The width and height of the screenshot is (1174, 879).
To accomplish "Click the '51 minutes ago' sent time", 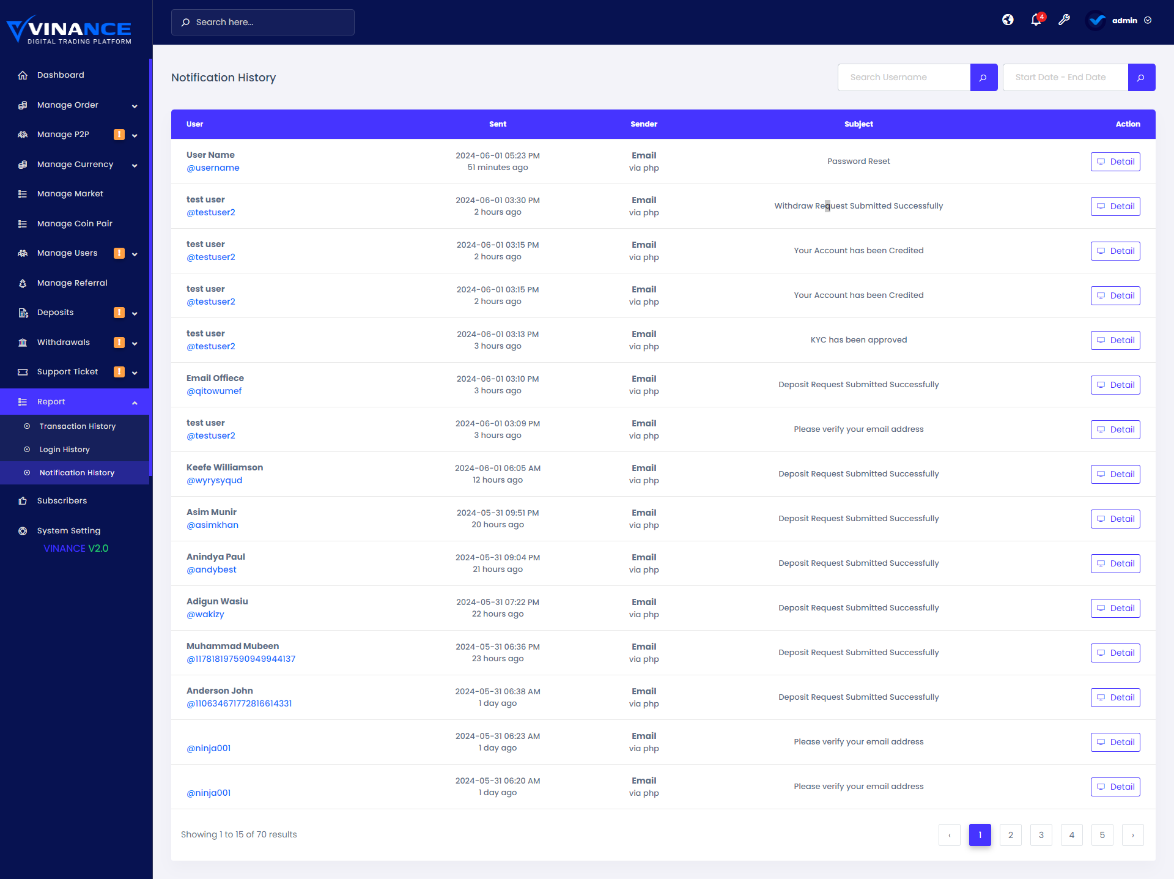I will [x=498, y=168].
